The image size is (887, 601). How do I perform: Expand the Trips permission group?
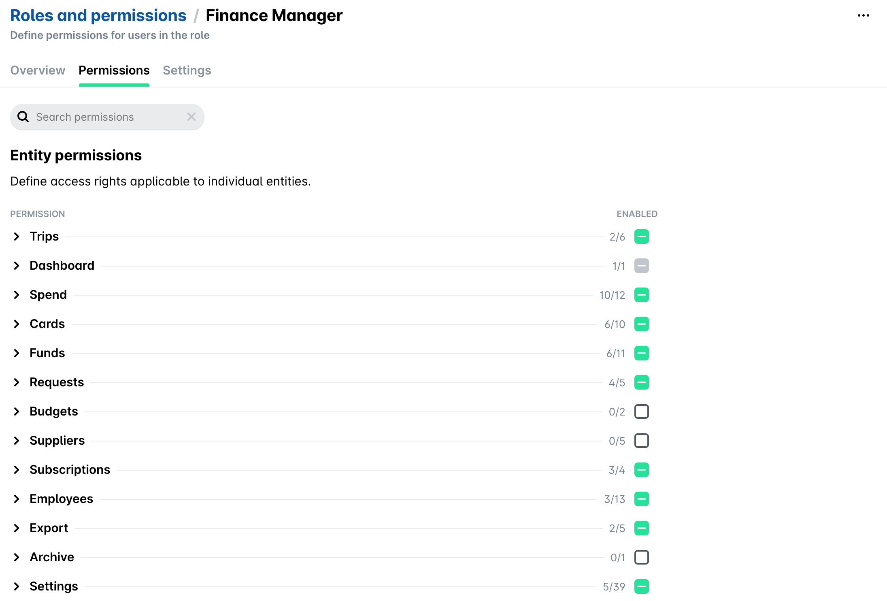pos(16,237)
